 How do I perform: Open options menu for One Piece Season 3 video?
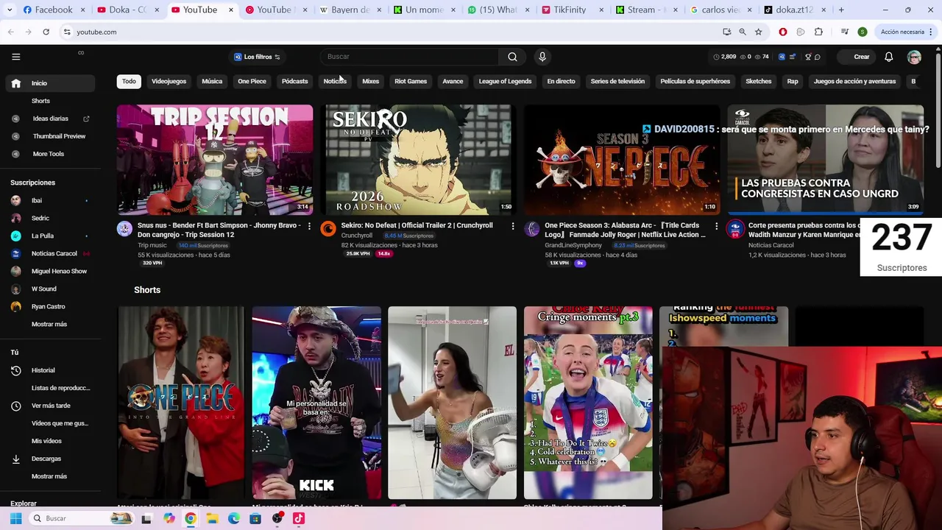coord(716,226)
